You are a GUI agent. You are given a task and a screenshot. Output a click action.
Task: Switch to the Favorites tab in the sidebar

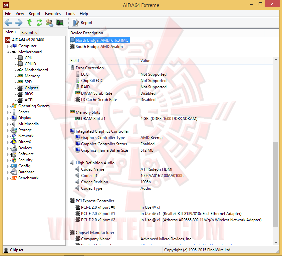pyautogui.click(x=29, y=33)
